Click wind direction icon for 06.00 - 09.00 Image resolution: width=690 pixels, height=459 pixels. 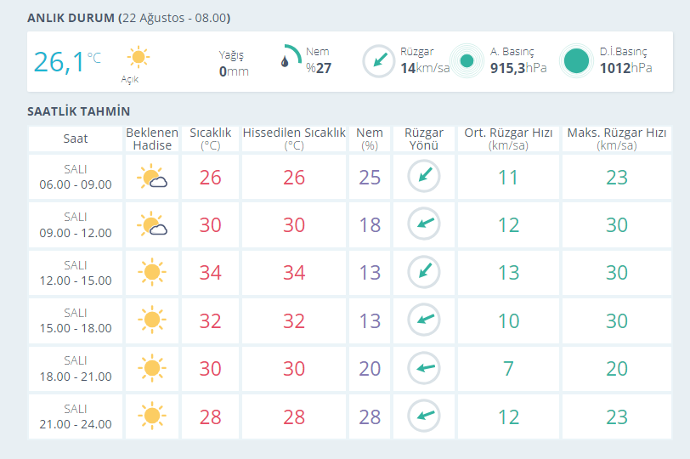(424, 177)
